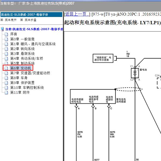This screenshot has height=161, width=161.
Task: Click the 电流传感器供电电压 label
Action: pyautogui.click(x=77, y=100)
